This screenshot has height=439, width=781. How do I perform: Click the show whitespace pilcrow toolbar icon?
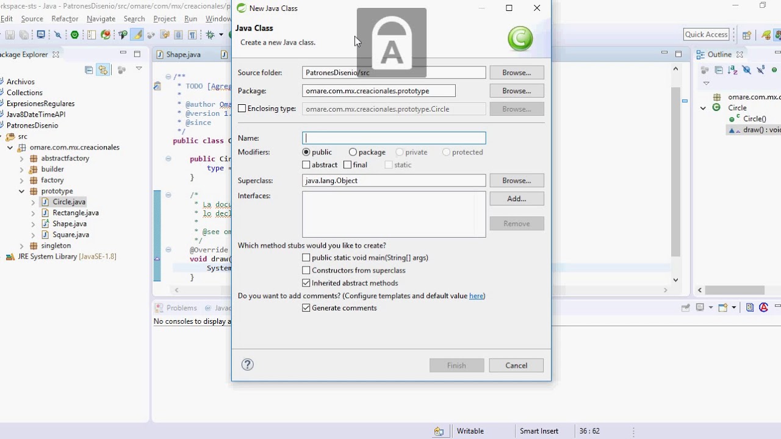[x=192, y=35]
